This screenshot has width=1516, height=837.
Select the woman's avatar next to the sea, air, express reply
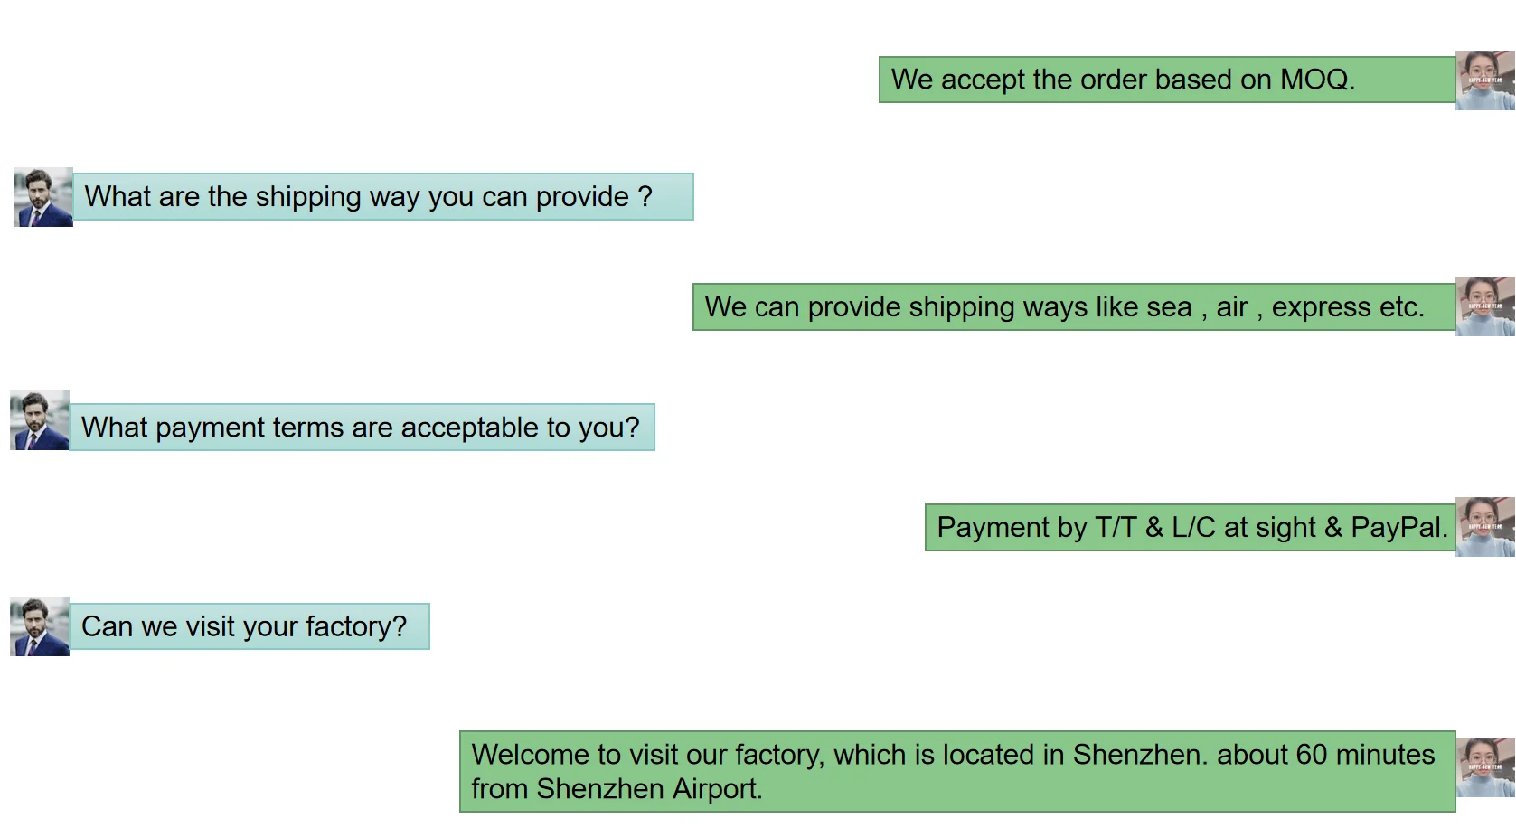pyautogui.click(x=1484, y=306)
